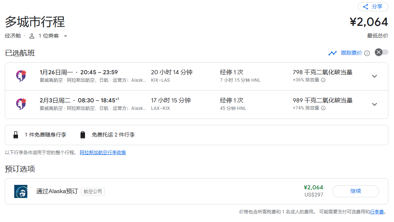This screenshot has height=222, width=394.
Task: Click the 分享 share button
Action: pyautogui.click(x=373, y=6)
